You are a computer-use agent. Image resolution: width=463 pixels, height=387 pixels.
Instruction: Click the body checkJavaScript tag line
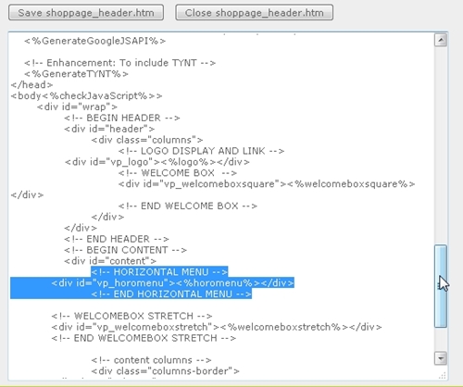[86, 96]
